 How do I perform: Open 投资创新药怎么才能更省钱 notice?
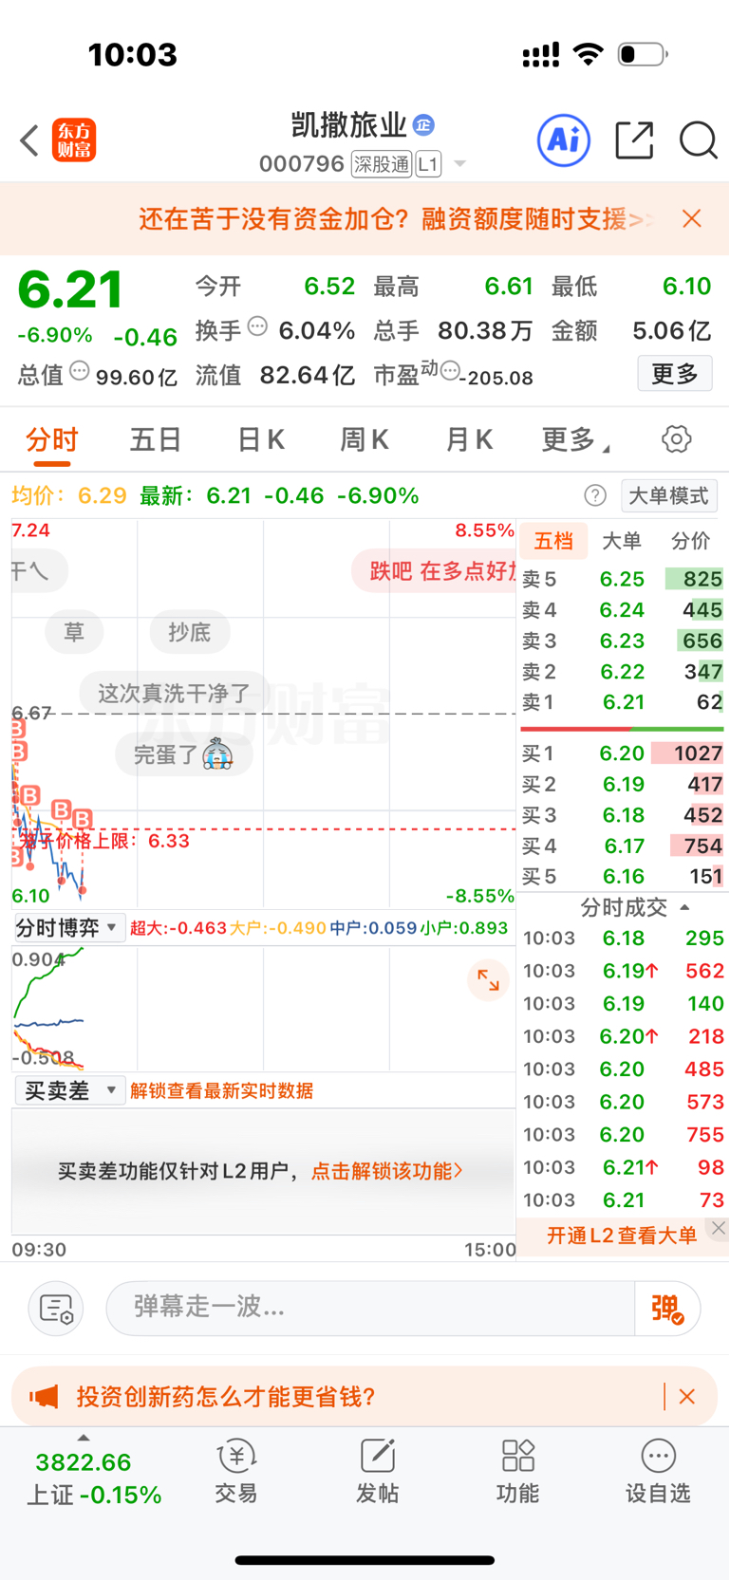[226, 1397]
